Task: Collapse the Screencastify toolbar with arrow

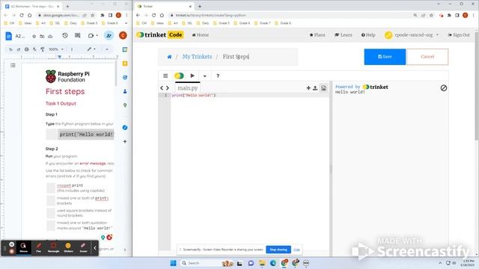Action: click(x=95, y=248)
